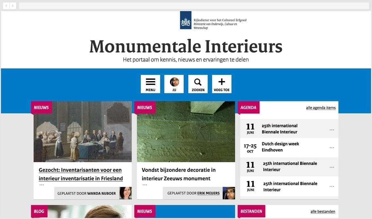Click the Monumentale Interieurs site title
The width and height of the screenshot is (372, 219).
tap(186, 46)
